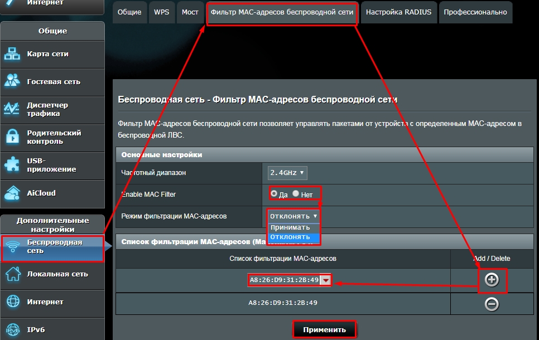Expand the MAC address suggestion arrow
Viewport: 539px width, 340px height.
tap(325, 280)
